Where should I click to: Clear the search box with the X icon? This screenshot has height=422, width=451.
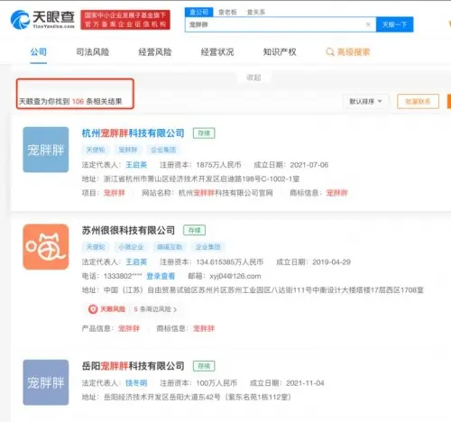coord(368,24)
